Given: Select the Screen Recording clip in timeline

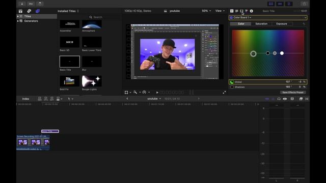Looking at the screenshot, I should click(x=33, y=142).
